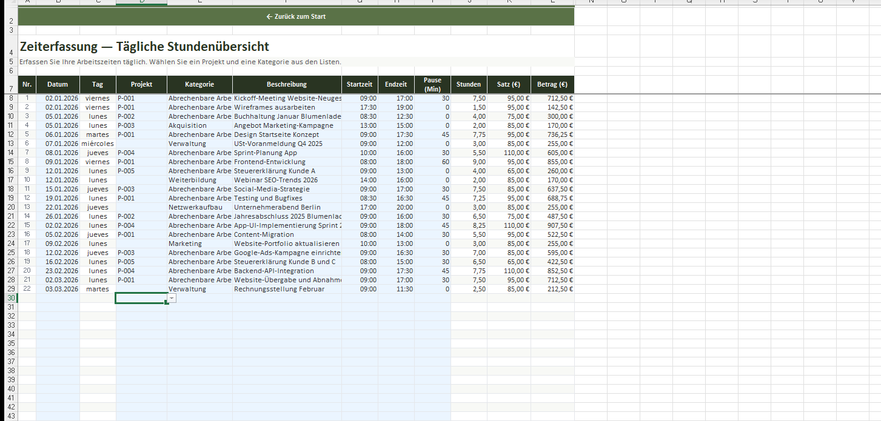This screenshot has height=421, width=881.
Task: Click the Startzeit header cell
Action: click(x=360, y=85)
